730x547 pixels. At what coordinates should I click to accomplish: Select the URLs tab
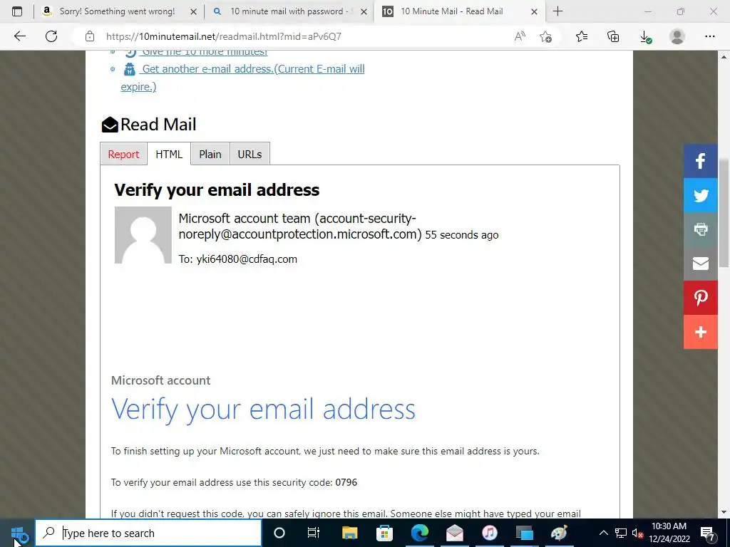point(250,154)
